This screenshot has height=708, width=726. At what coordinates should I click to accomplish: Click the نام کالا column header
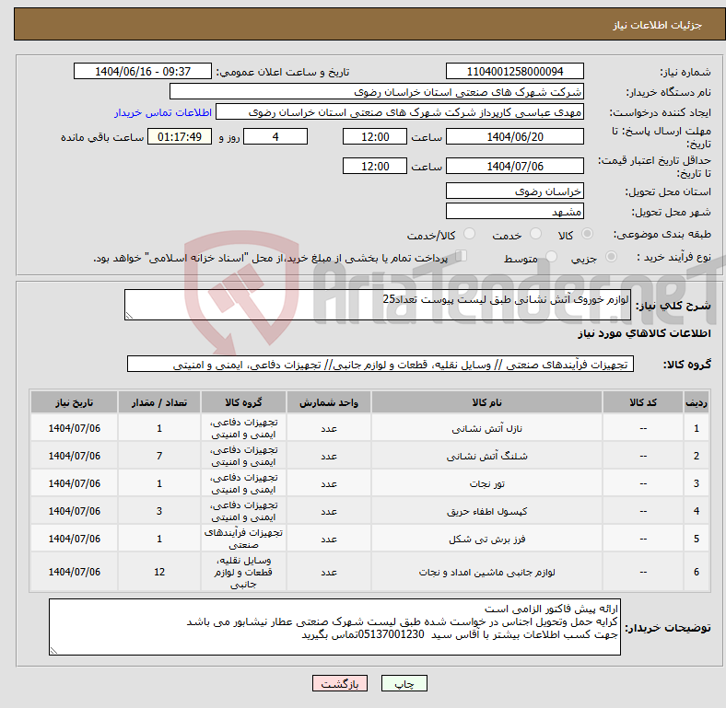(x=486, y=402)
